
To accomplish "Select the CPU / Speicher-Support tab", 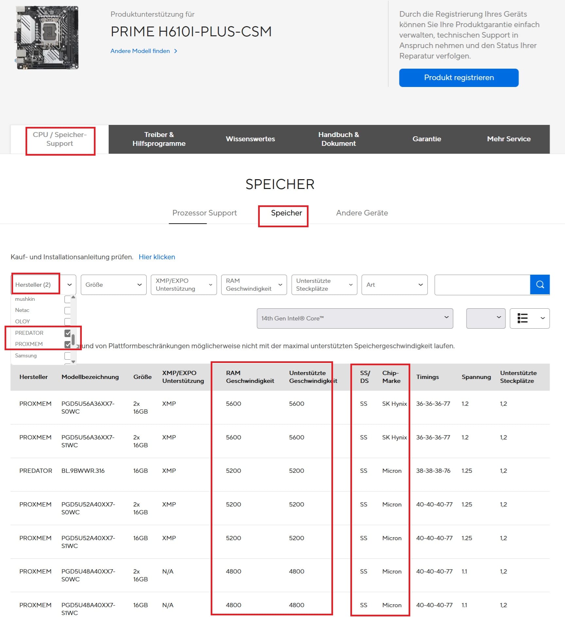I will 60,139.
